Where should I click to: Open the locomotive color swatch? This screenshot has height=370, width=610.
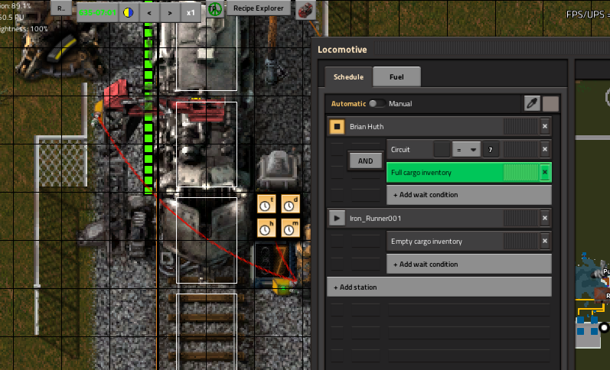[x=550, y=104]
